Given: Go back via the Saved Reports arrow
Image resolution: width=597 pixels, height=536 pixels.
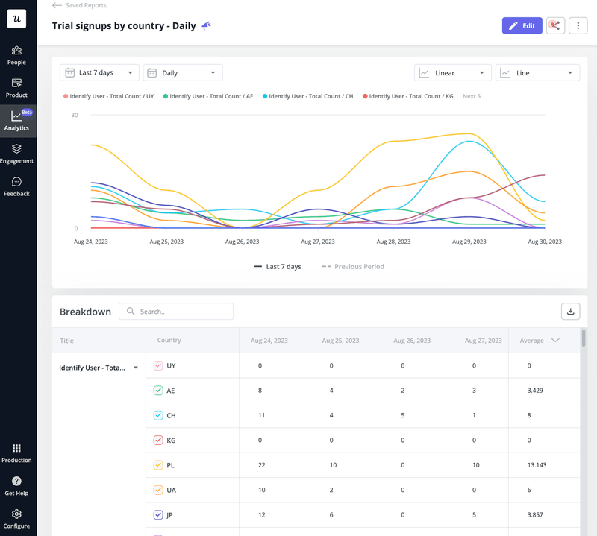Looking at the screenshot, I should 56,5.
